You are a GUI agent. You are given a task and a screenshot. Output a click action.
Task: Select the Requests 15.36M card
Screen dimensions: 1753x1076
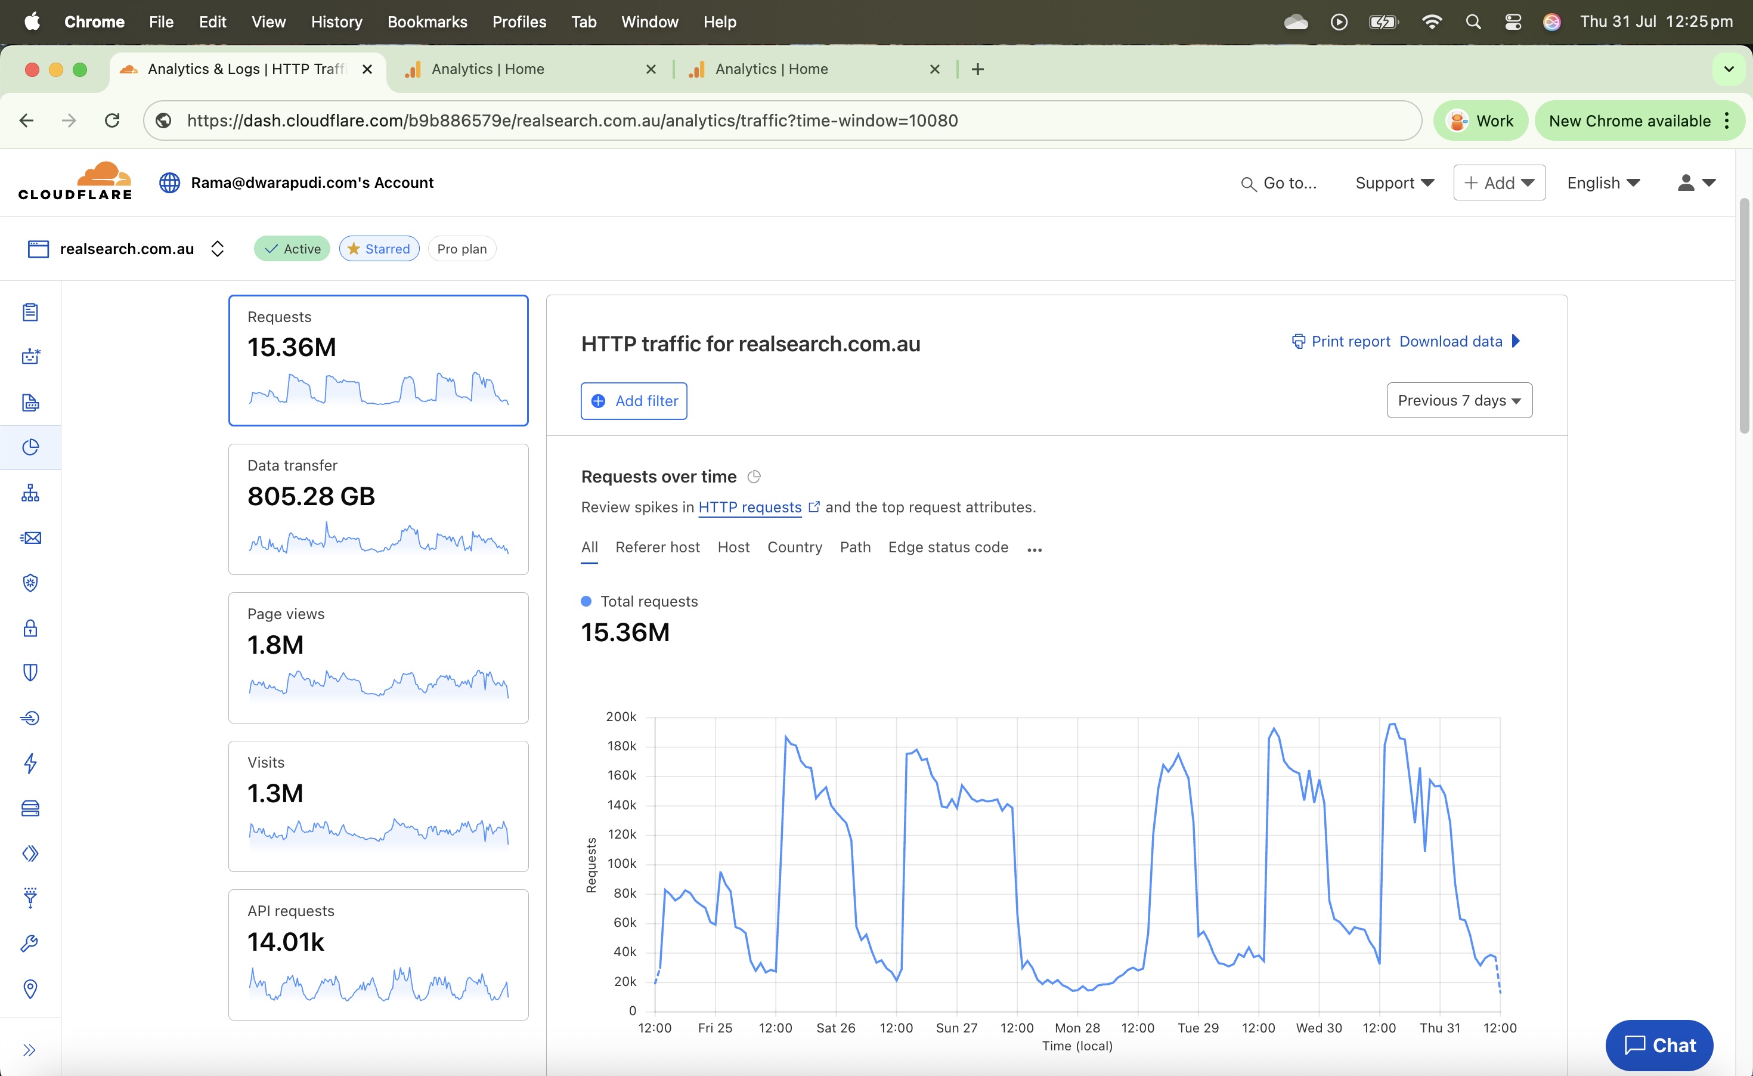click(x=379, y=360)
